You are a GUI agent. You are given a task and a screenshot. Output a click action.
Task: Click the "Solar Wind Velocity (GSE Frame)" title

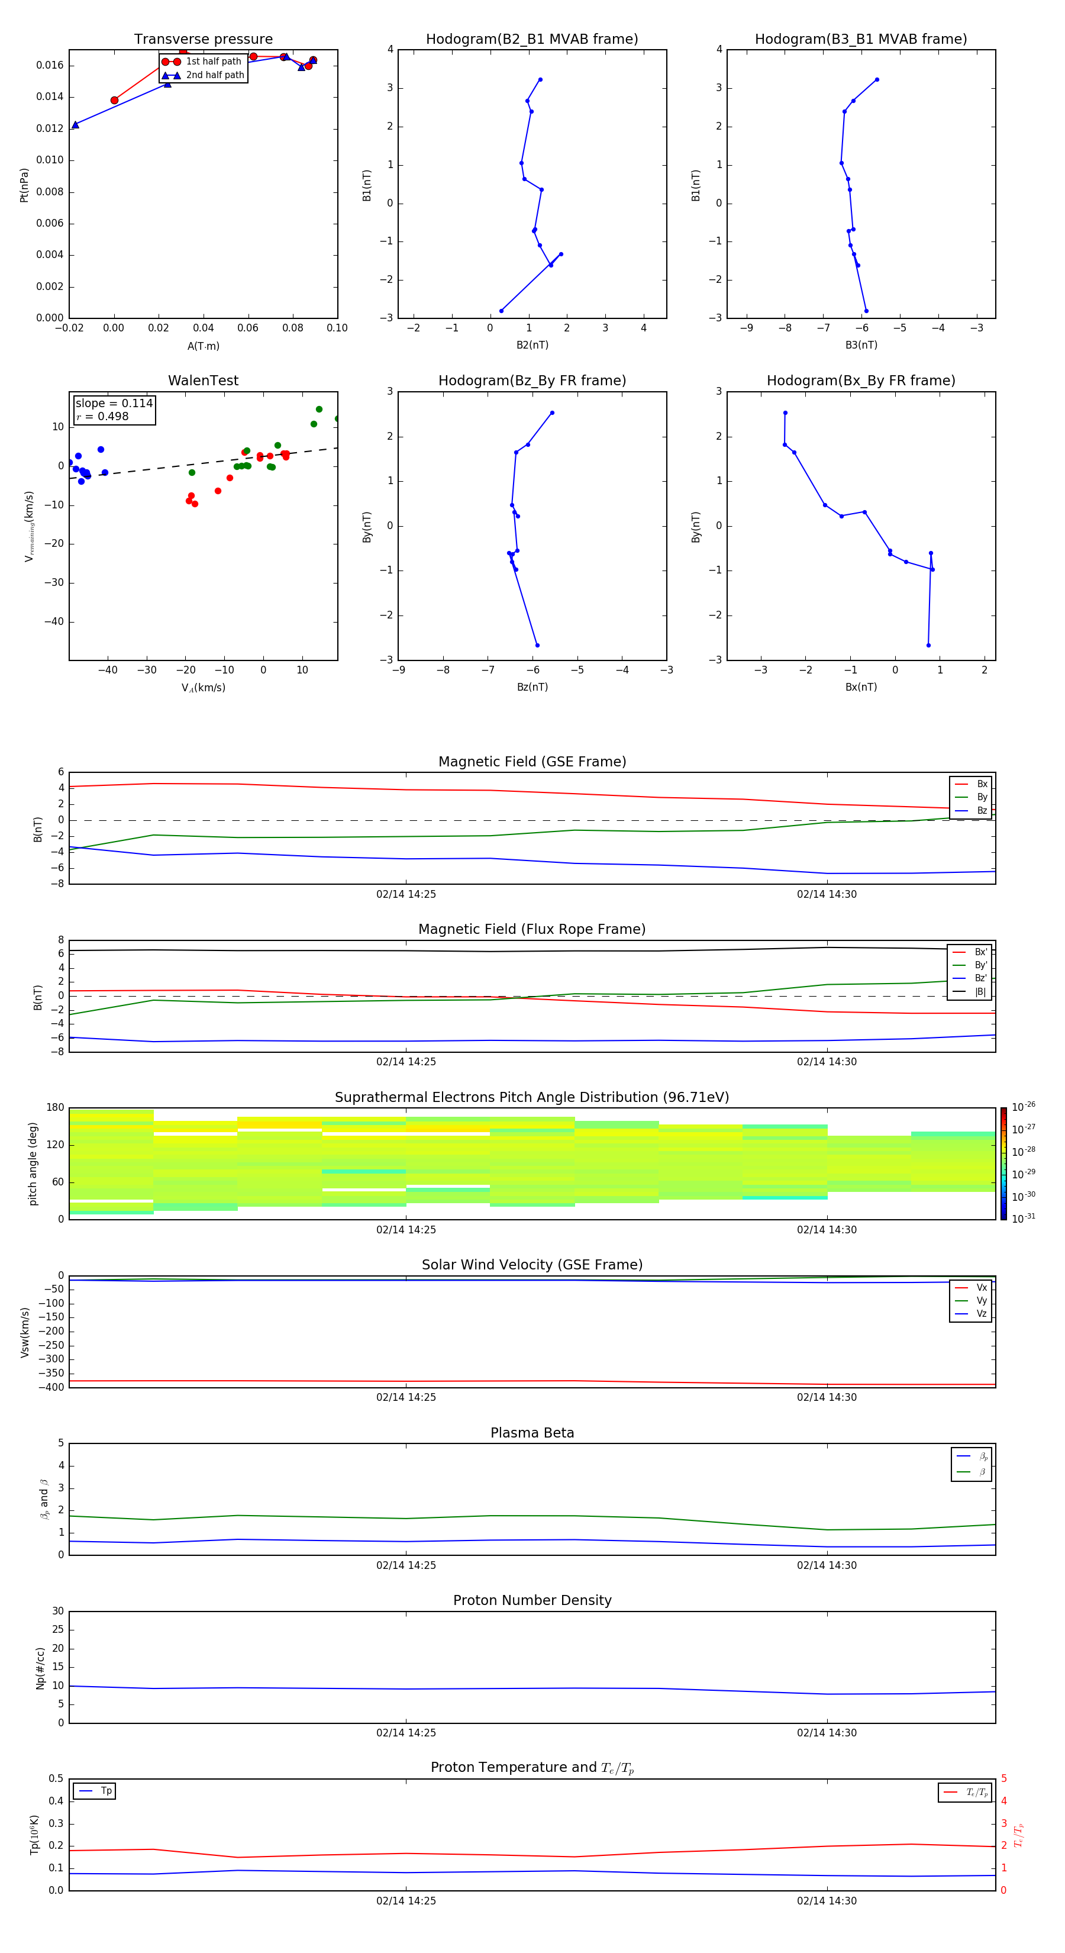[x=532, y=1265]
